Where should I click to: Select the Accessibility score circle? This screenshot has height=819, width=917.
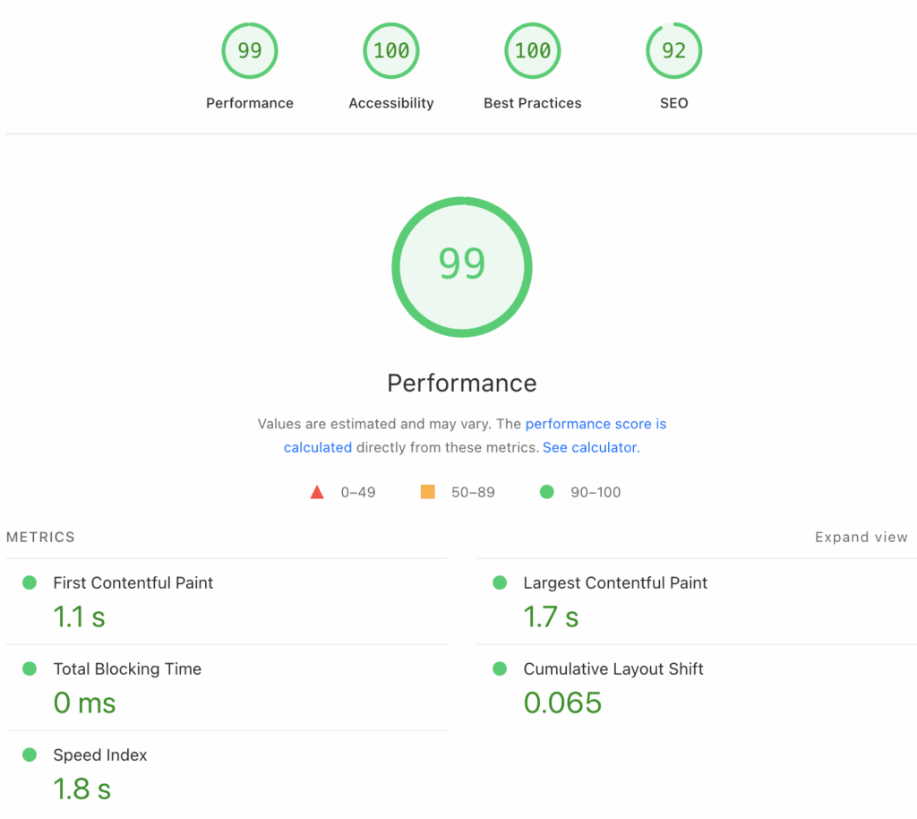click(390, 50)
